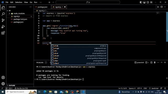Open the Source Control view
168x94 pixels.
3,20
